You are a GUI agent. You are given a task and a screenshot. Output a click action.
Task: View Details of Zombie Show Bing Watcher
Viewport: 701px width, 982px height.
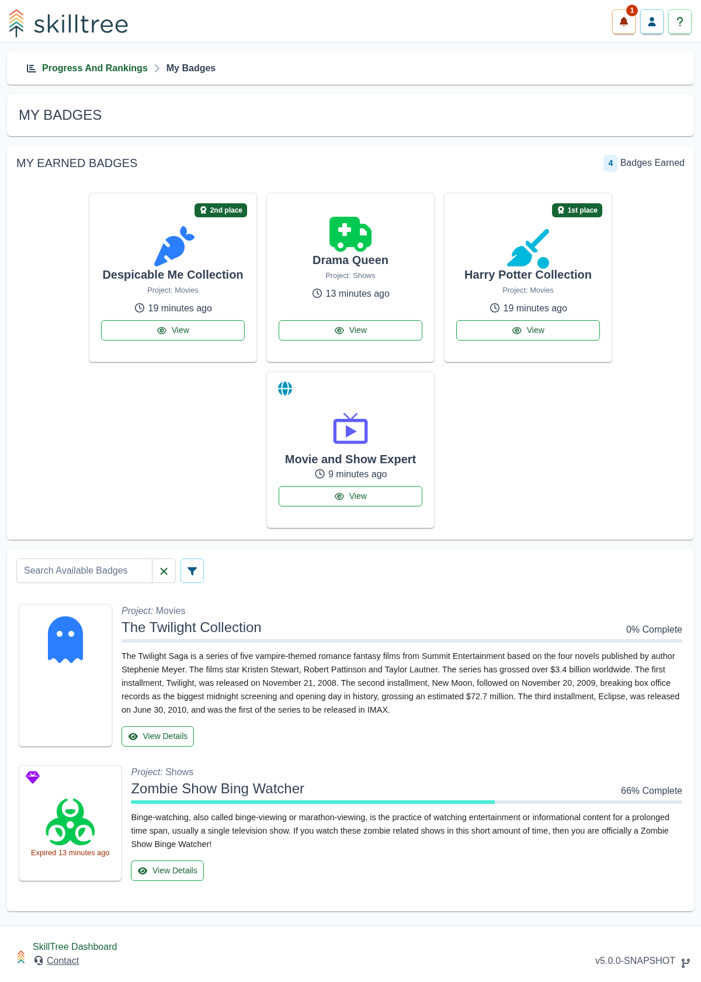(x=167, y=870)
